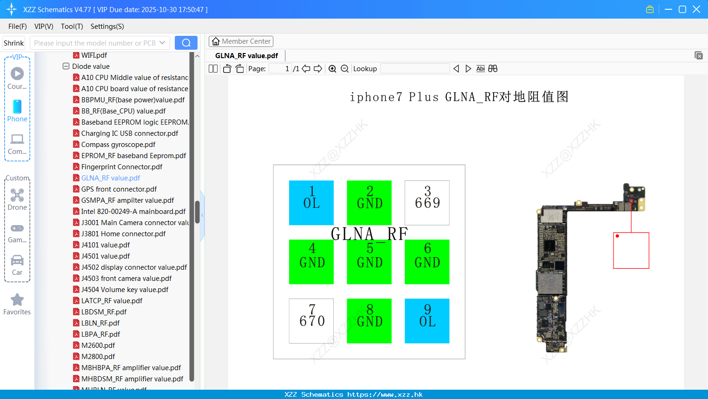Screen dimensions: 708x399
Task: Open GSMPA_RF ampilter value.pdf
Action: pos(124,200)
